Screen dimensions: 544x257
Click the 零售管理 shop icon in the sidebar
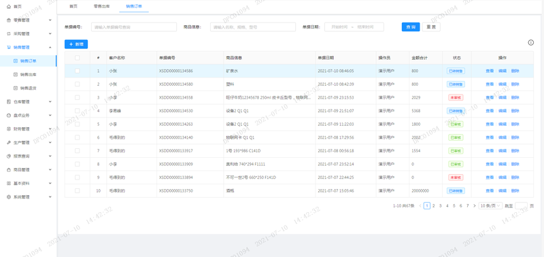point(9,20)
